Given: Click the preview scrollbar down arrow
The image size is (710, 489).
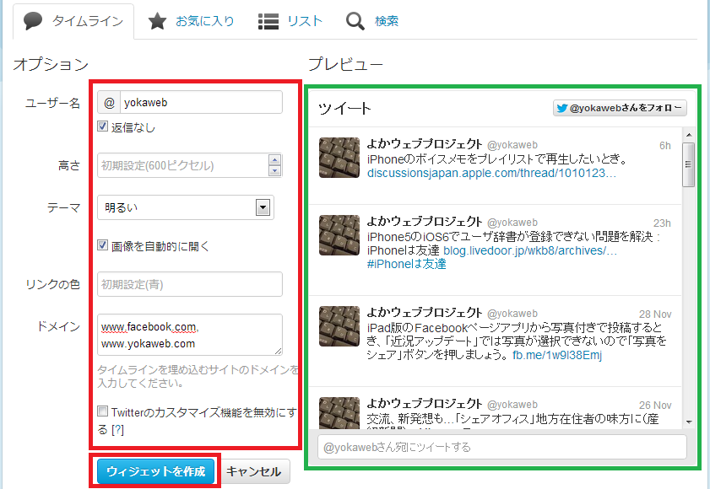Looking at the screenshot, I should (689, 422).
